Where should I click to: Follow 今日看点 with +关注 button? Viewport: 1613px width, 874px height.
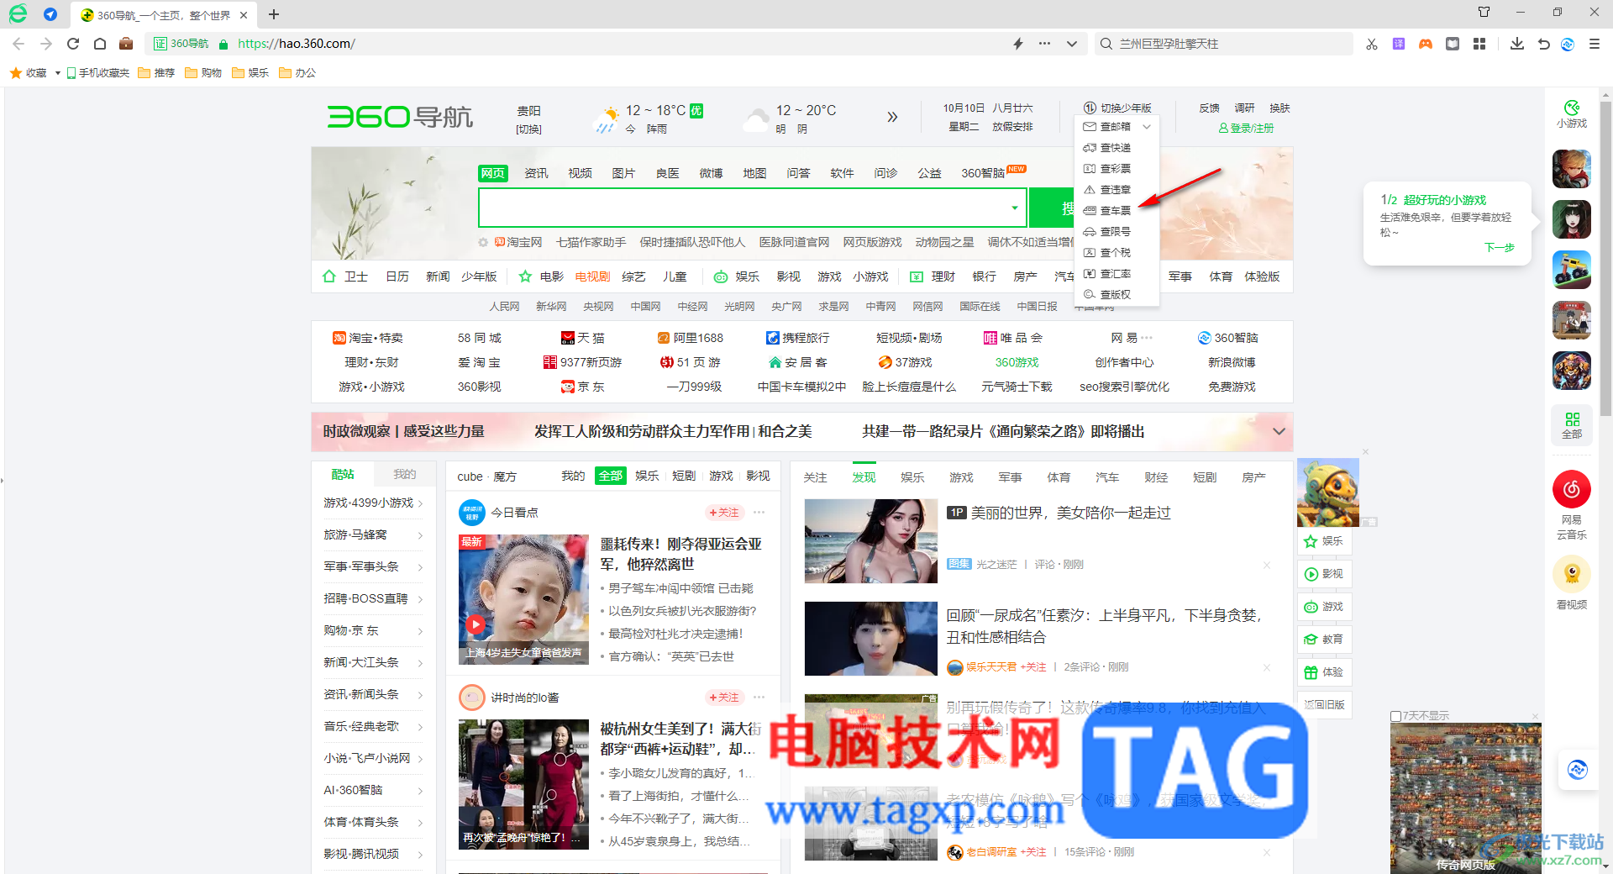tap(724, 513)
